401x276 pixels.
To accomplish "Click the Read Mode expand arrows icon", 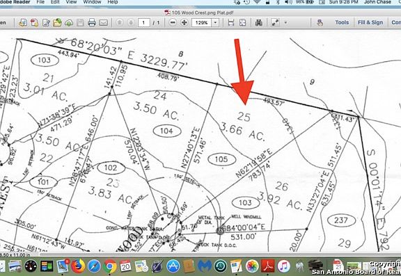I will pyautogui.click(x=275, y=23).
